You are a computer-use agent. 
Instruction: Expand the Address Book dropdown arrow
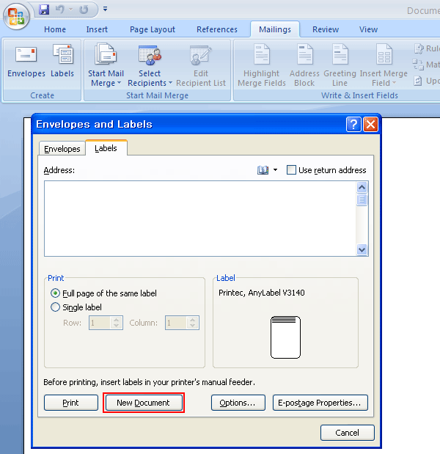(x=275, y=170)
